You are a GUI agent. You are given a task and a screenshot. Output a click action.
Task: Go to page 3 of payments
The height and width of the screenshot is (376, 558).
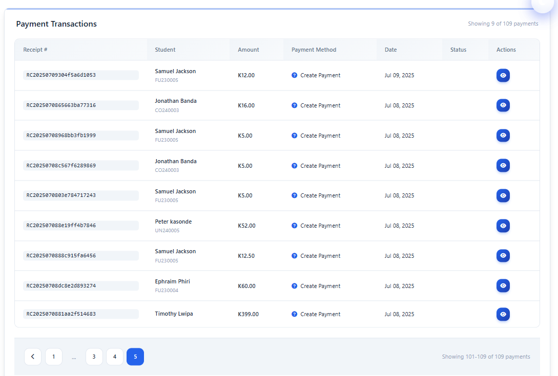94,357
